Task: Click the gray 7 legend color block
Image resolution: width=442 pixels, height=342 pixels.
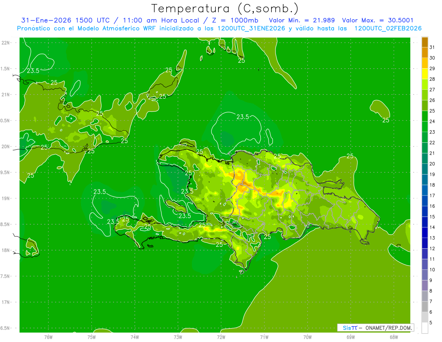Action: point(425,296)
